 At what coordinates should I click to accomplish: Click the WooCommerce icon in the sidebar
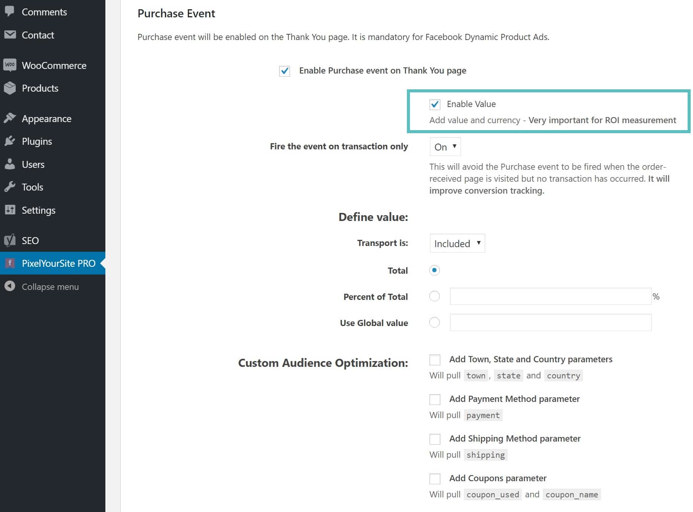tap(10, 65)
